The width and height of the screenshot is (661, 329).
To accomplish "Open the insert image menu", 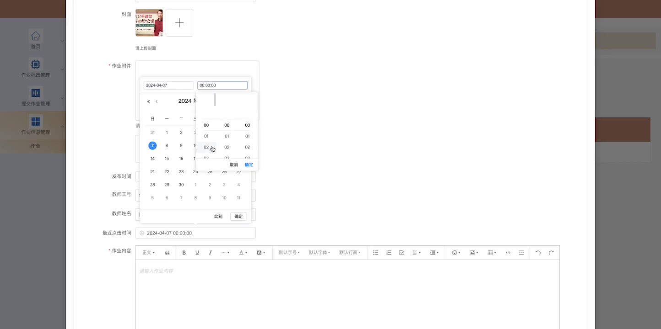I will pyautogui.click(x=474, y=253).
